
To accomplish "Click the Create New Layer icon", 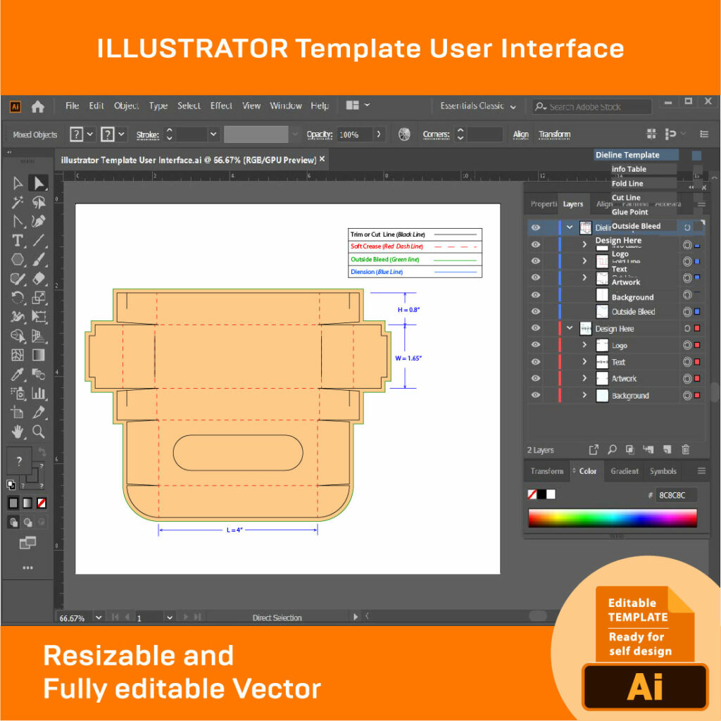I will 666,450.
